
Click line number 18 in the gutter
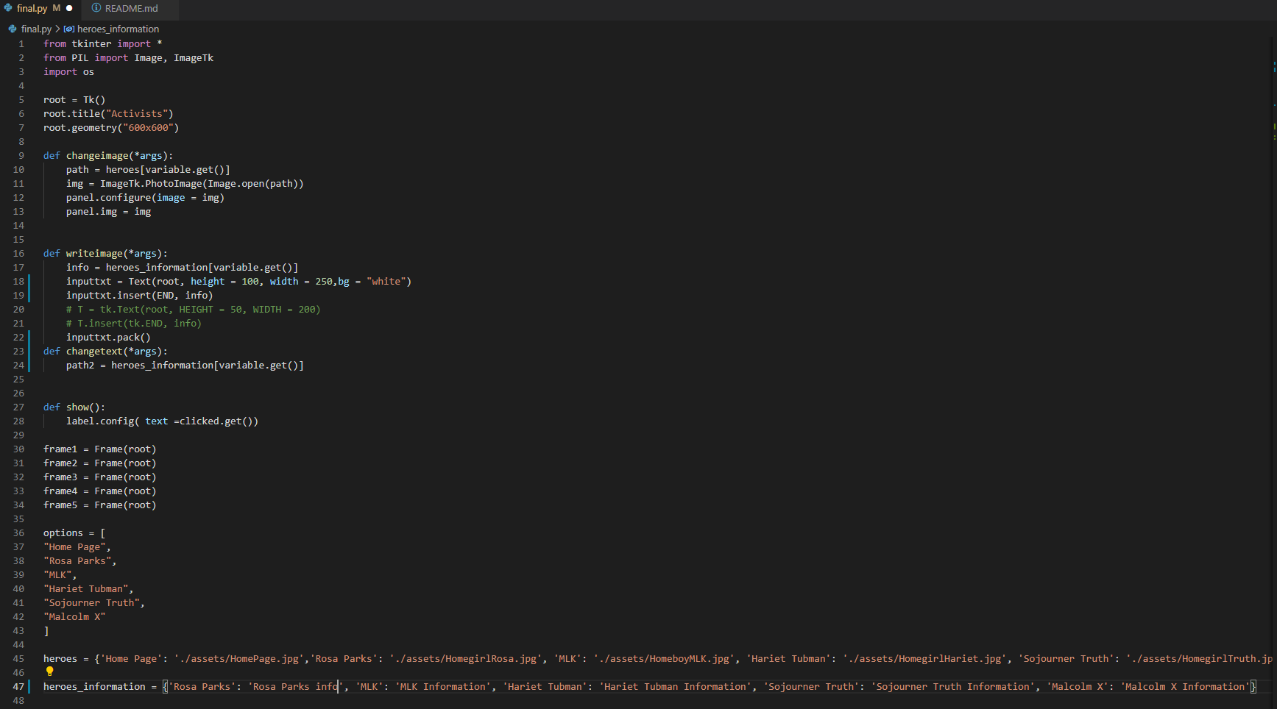[18, 281]
